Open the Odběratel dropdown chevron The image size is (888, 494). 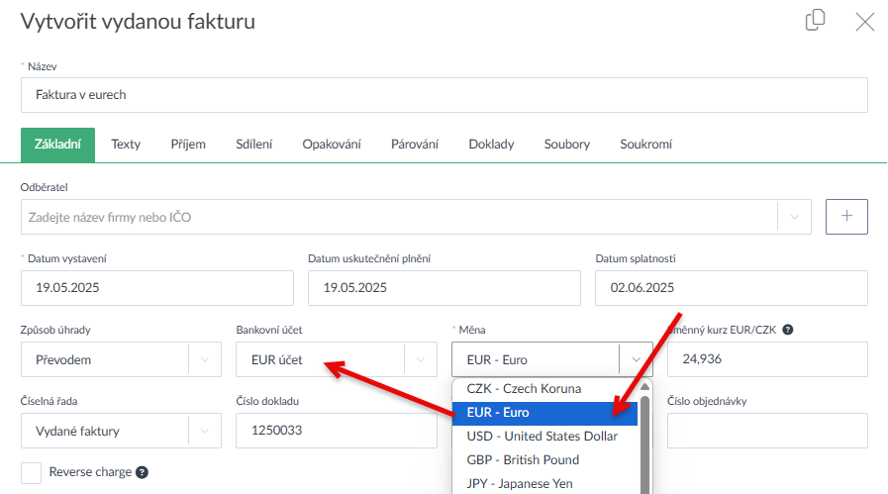(794, 217)
